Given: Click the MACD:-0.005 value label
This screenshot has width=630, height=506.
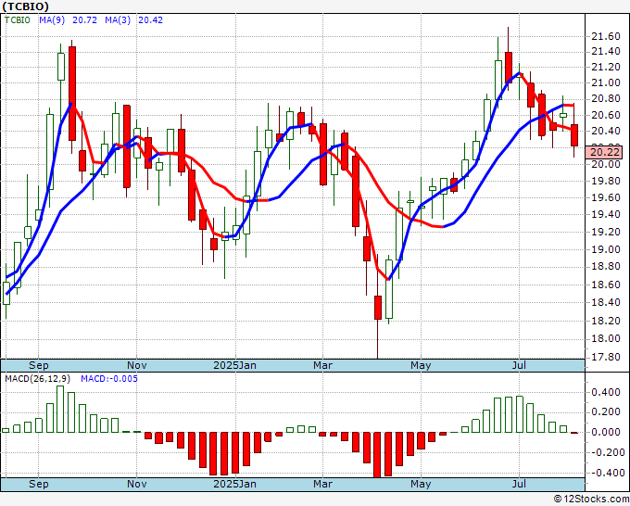Looking at the screenshot, I should [109, 379].
